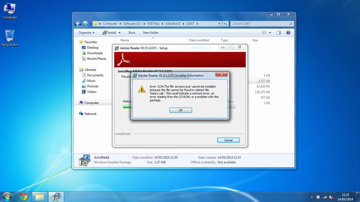The width and height of the screenshot is (360, 202).
Task: Select Network in navigation pane
Action: click(x=90, y=114)
